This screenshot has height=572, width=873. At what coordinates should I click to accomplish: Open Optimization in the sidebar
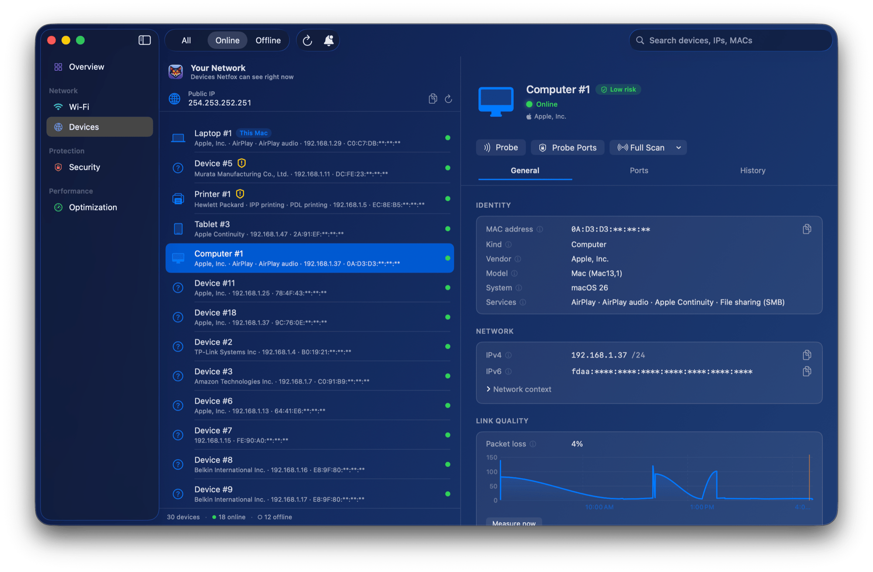[x=100, y=207]
